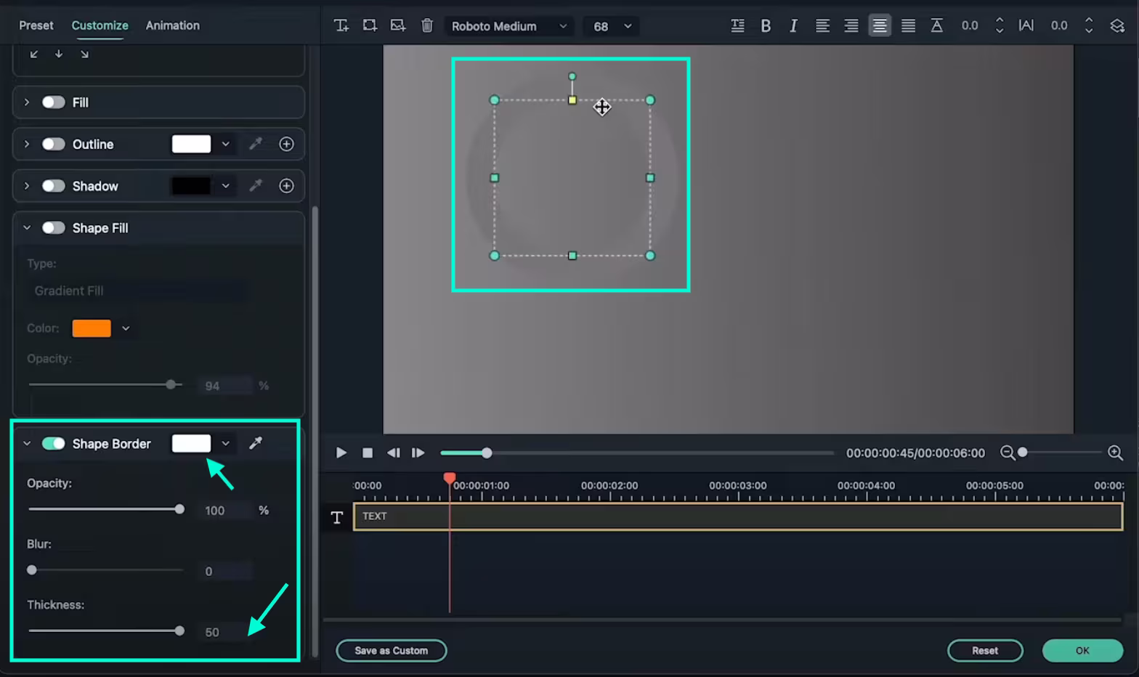Click the white Shape Border color swatch
This screenshot has width=1139, height=677.
[191, 443]
